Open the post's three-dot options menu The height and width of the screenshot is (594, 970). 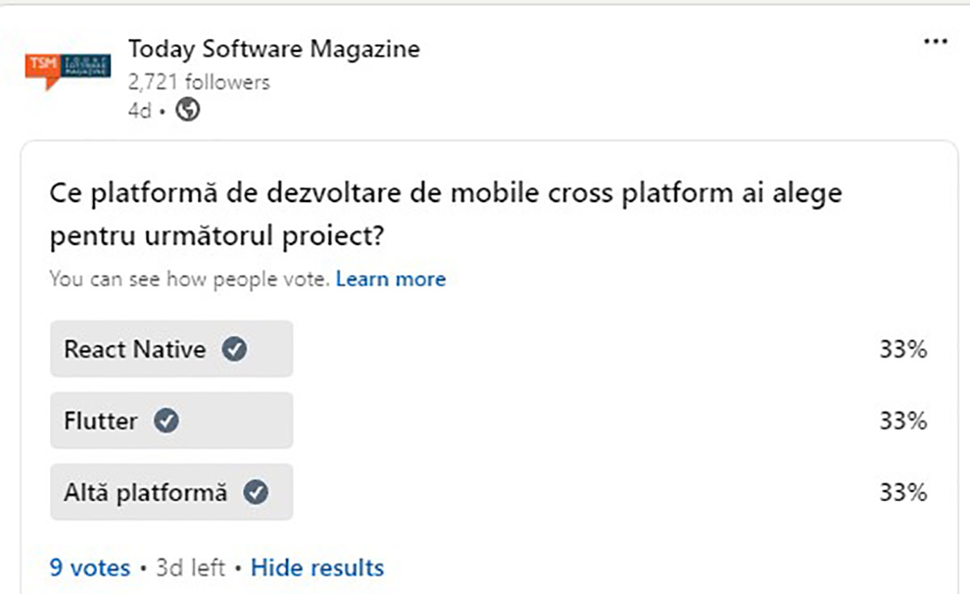[x=935, y=42]
